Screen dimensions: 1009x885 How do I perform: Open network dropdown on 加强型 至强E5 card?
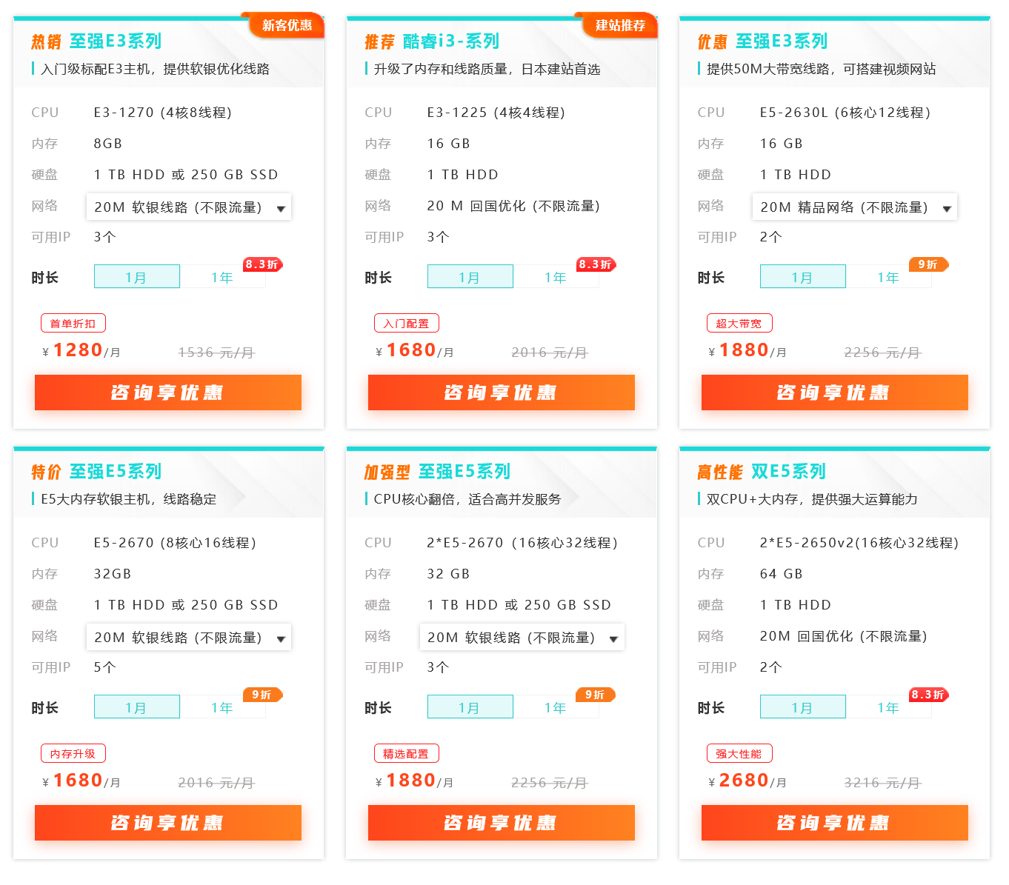click(x=522, y=638)
